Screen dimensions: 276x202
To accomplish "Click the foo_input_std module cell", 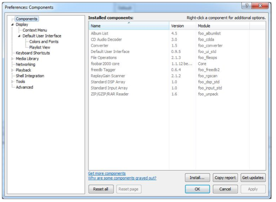I will click(210, 88).
